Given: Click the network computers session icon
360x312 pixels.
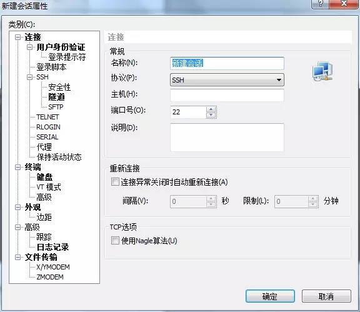Looking at the screenshot, I should (x=322, y=71).
